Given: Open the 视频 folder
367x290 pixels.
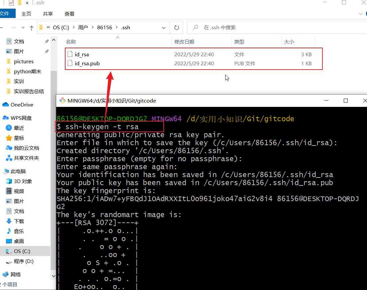Looking at the screenshot, I should click(19, 191).
